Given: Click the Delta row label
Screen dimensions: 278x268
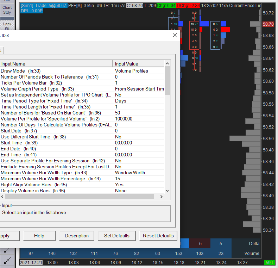Looking at the screenshot, I should click(254, 243).
